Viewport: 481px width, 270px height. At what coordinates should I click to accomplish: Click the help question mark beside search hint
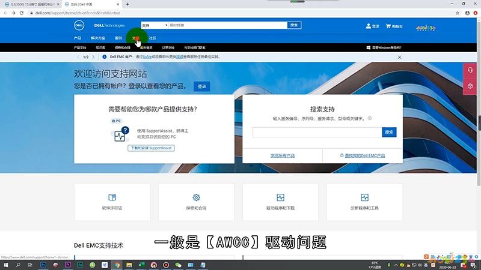370,118
